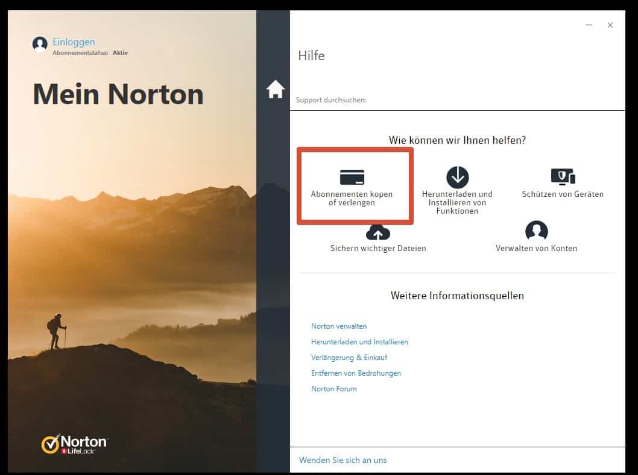Minimize the Norton window

tap(589, 25)
